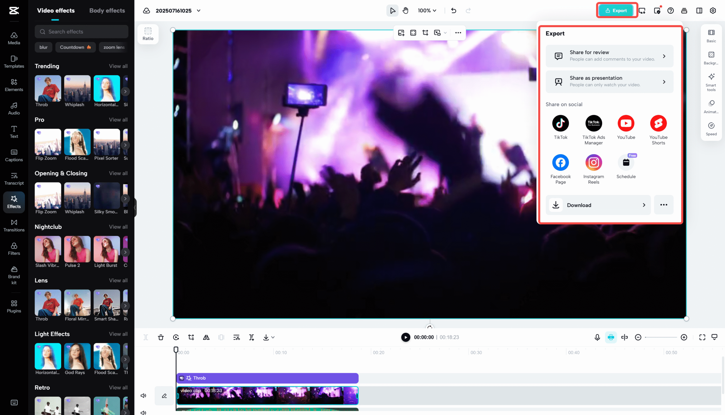725x415 pixels.
Task: Open canvas more options menu
Action: click(x=458, y=33)
